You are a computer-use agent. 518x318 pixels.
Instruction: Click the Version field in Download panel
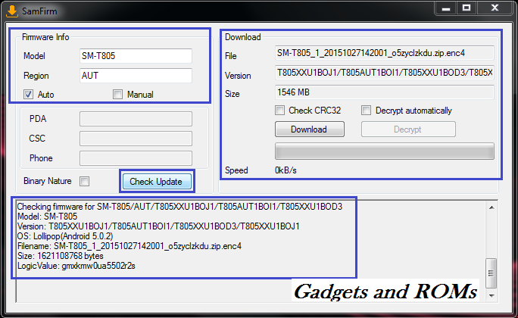(384, 73)
